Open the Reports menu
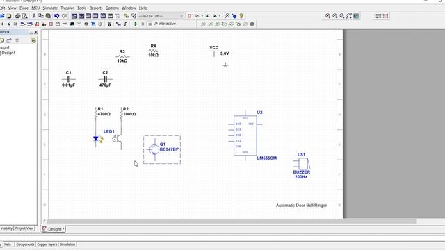This screenshot has width=445, height=250. click(96, 8)
